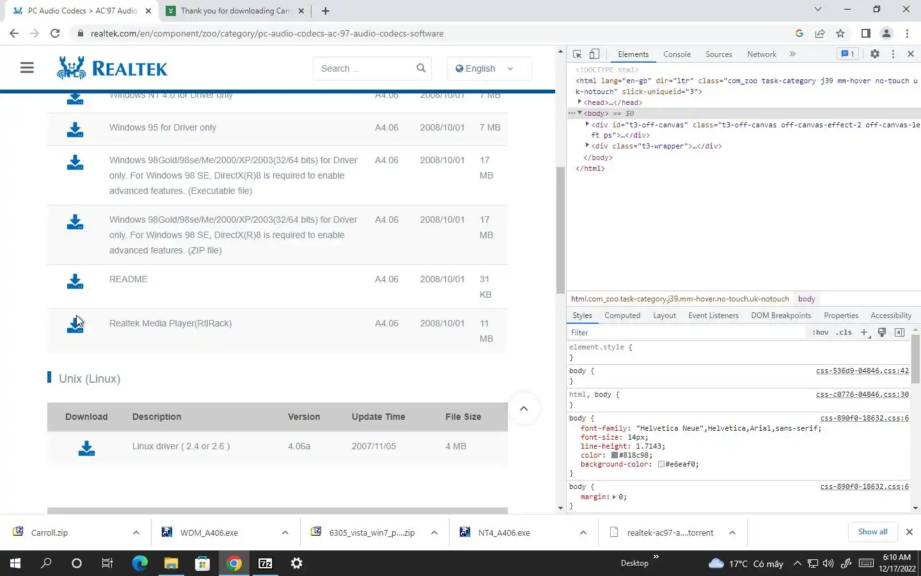This screenshot has width=921, height=576.
Task: Click the search magnifier icon
Action: click(421, 68)
